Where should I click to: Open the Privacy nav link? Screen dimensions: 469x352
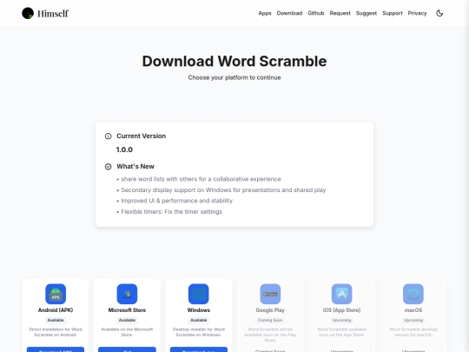417,13
